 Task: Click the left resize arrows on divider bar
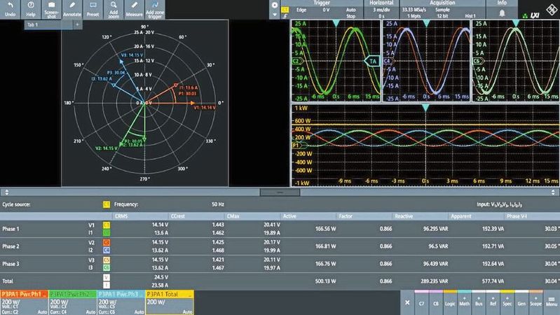point(6,192)
